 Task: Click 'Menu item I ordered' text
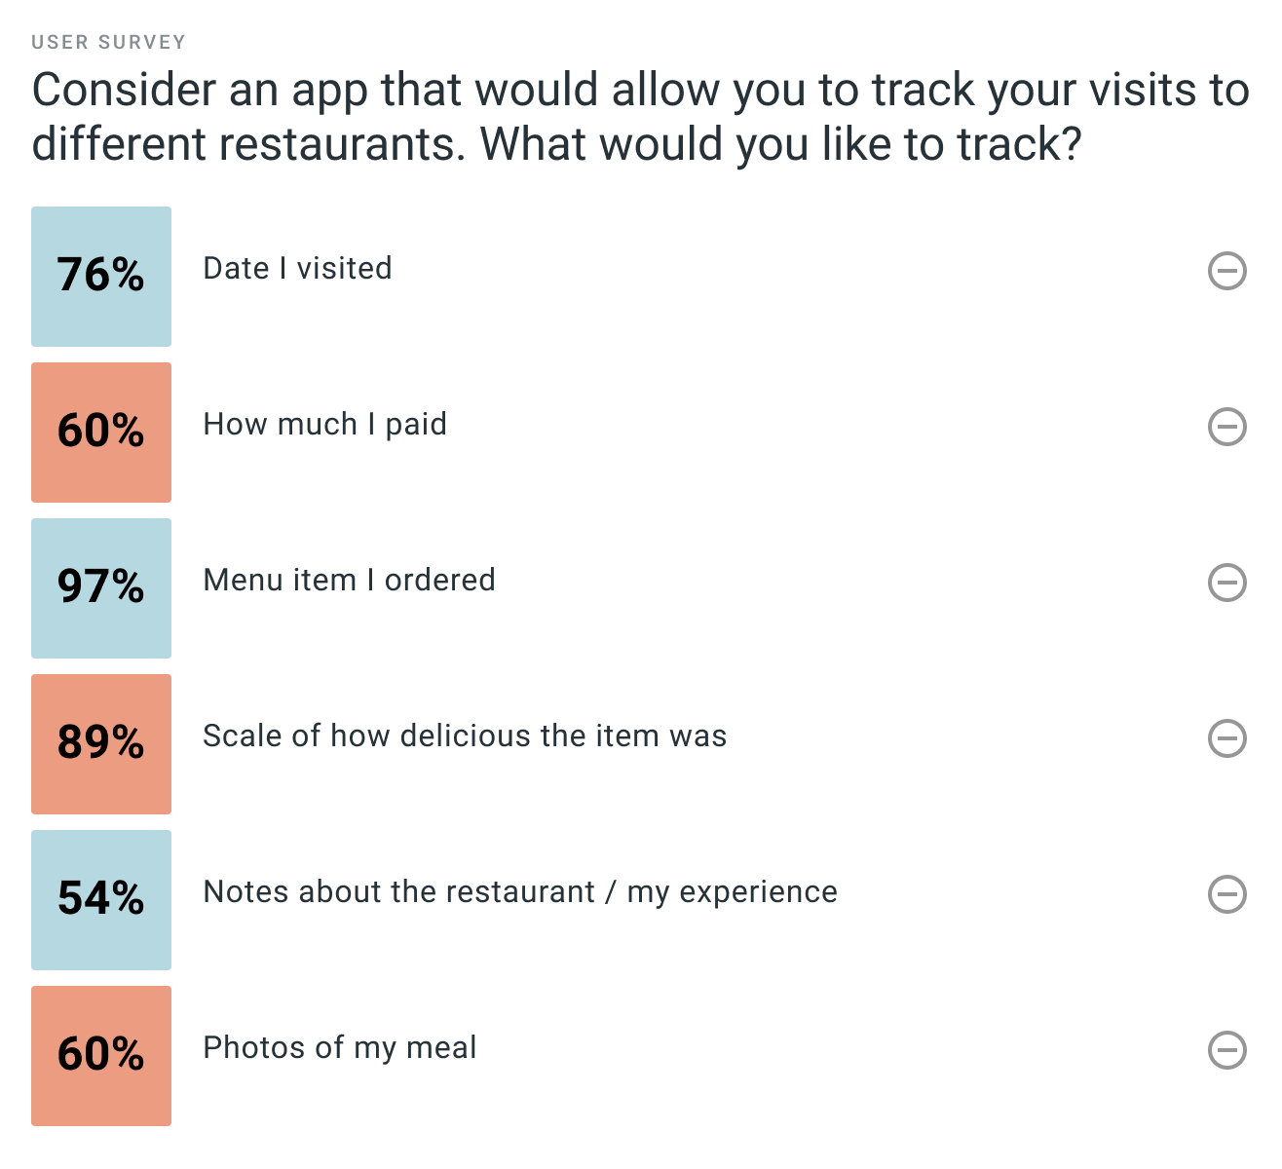pos(349,580)
